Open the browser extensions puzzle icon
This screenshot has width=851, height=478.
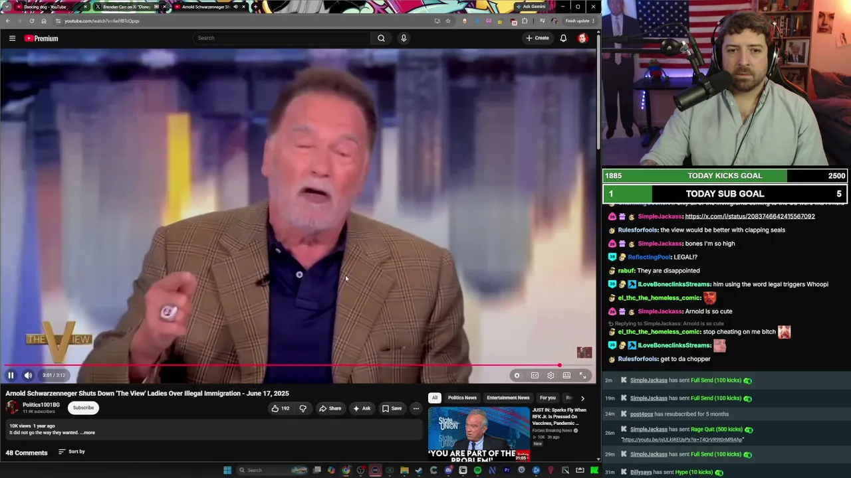point(525,21)
